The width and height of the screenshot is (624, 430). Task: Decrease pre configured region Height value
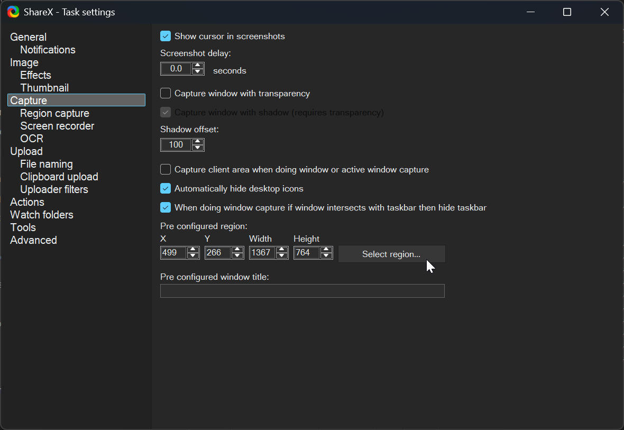tap(326, 256)
